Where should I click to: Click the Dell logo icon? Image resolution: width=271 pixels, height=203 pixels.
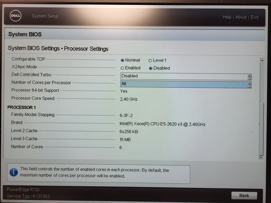16,16
